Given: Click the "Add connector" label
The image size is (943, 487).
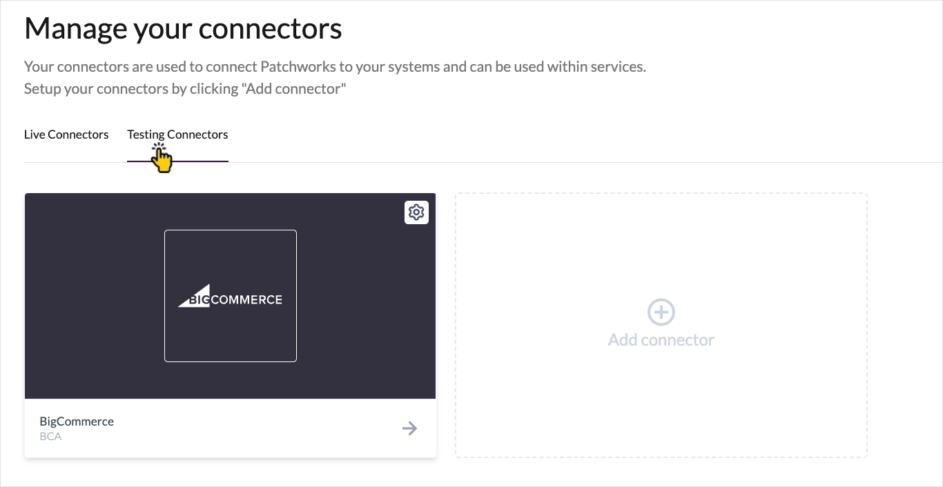Looking at the screenshot, I should click(661, 340).
